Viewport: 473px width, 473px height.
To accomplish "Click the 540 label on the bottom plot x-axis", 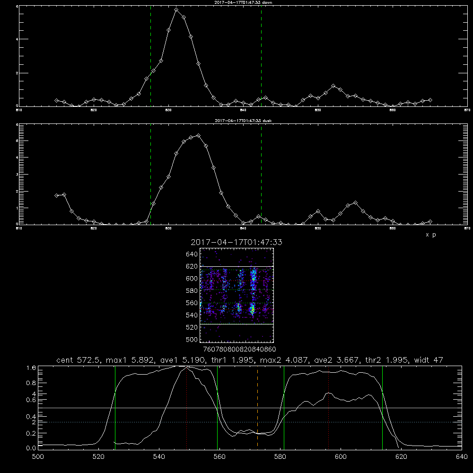I will pyautogui.click(x=159, y=457).
